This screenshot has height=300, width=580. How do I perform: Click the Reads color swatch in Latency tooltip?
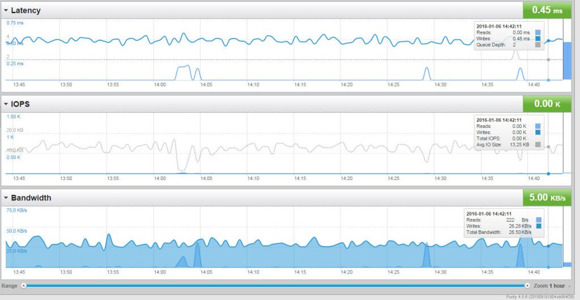538,32
